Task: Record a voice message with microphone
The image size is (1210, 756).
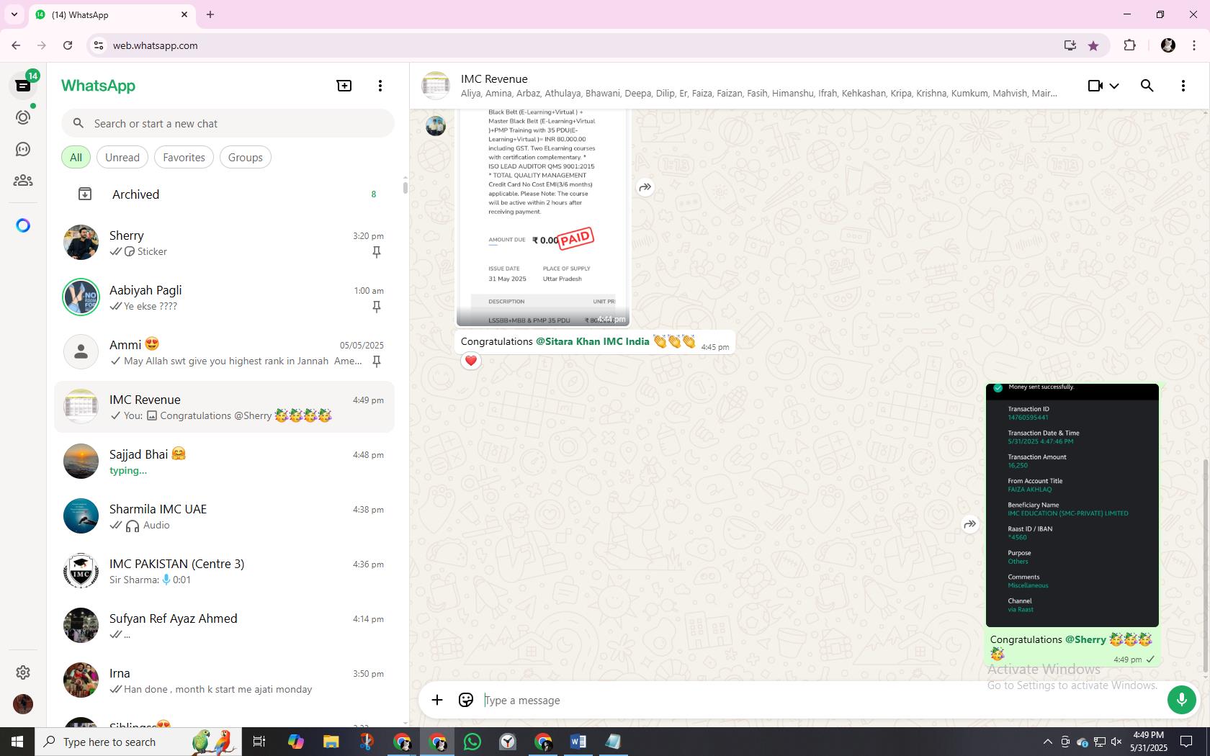Action: coord(1181,699)
